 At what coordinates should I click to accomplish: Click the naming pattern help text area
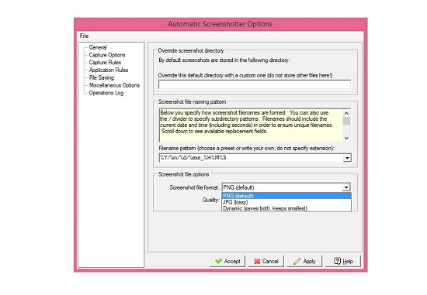[x=251, y=125]
